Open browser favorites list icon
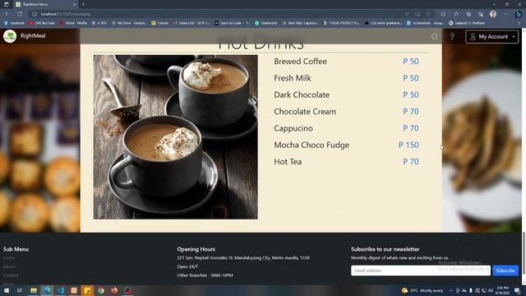 [456, 14]
